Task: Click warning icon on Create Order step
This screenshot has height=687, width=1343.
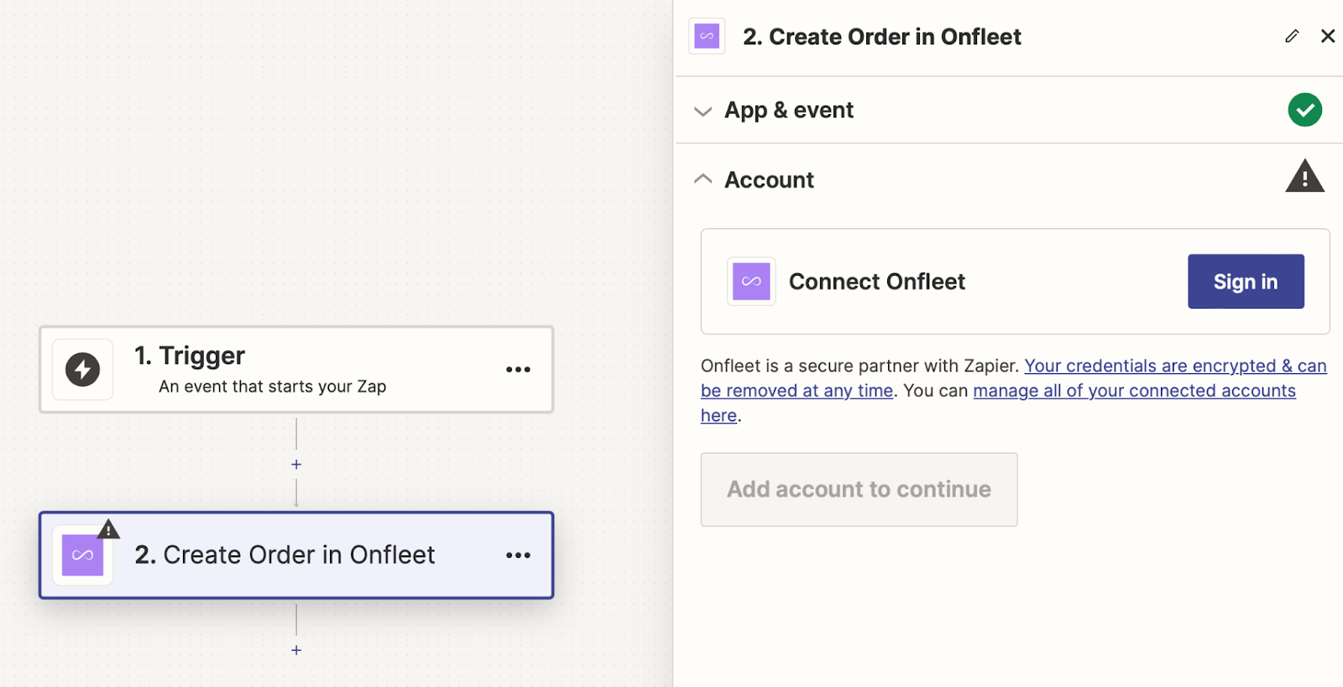Action: [x=108, y=529]
